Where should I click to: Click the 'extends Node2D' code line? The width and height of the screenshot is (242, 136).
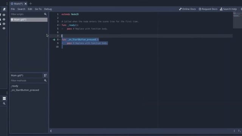[x=70, y=14]
